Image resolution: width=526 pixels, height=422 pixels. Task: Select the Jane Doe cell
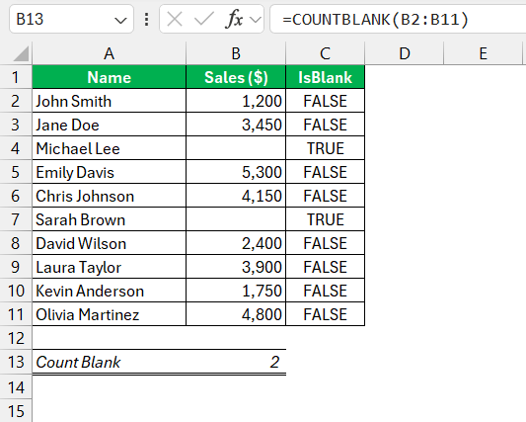click(x=109, y=125)
